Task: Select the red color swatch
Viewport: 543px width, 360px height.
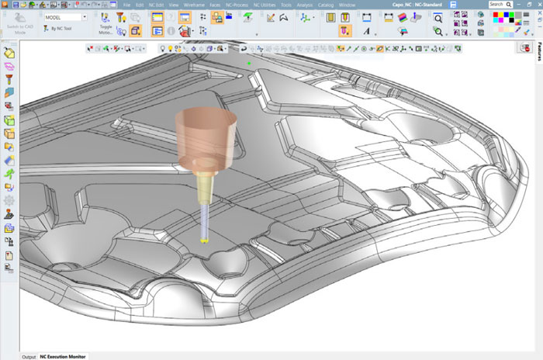Action: (x=496, y=14)
